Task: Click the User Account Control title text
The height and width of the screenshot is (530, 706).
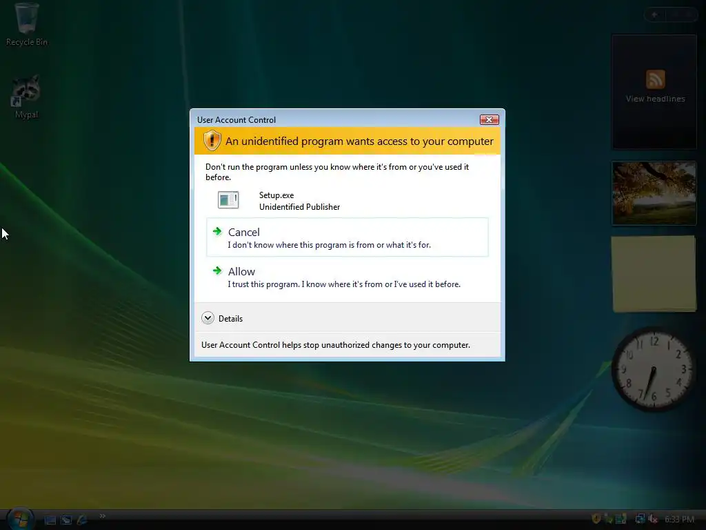Action: (236, 120)
